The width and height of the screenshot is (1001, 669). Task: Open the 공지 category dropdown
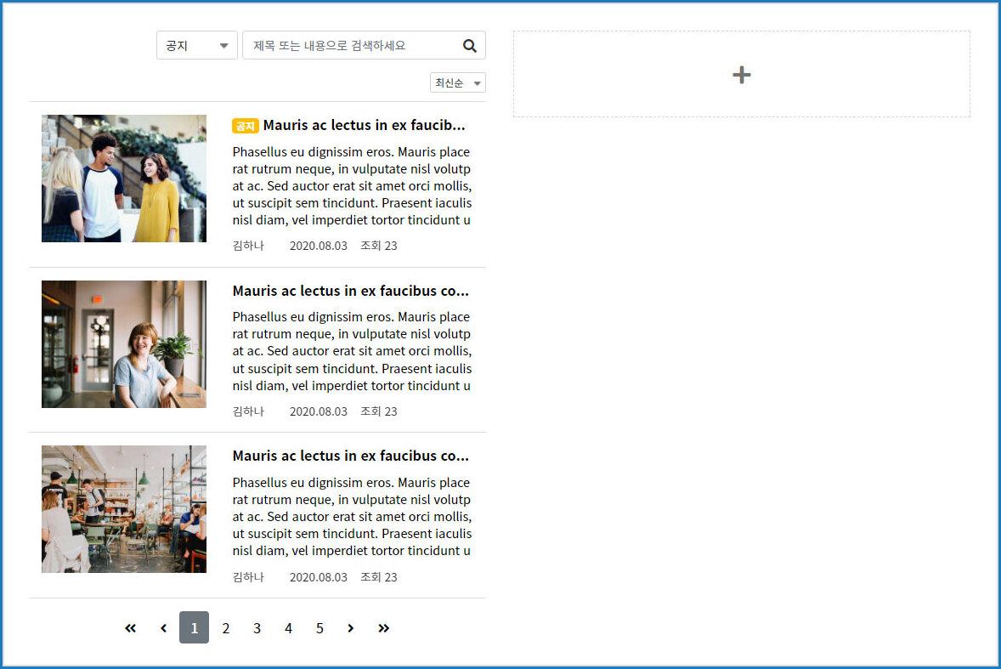(x=197, y=46)
